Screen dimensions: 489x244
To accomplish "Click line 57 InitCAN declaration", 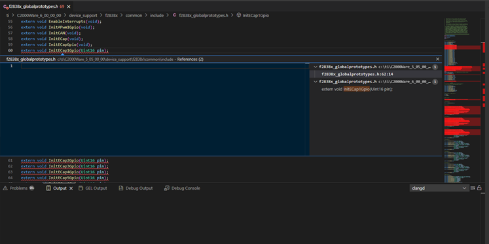I will coord(51,33).
